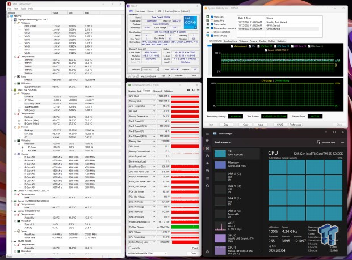Click Reset button in GPU-Z
Viewport: 352px width, 260px height.
pyautogui.click(x=195, y=248)
